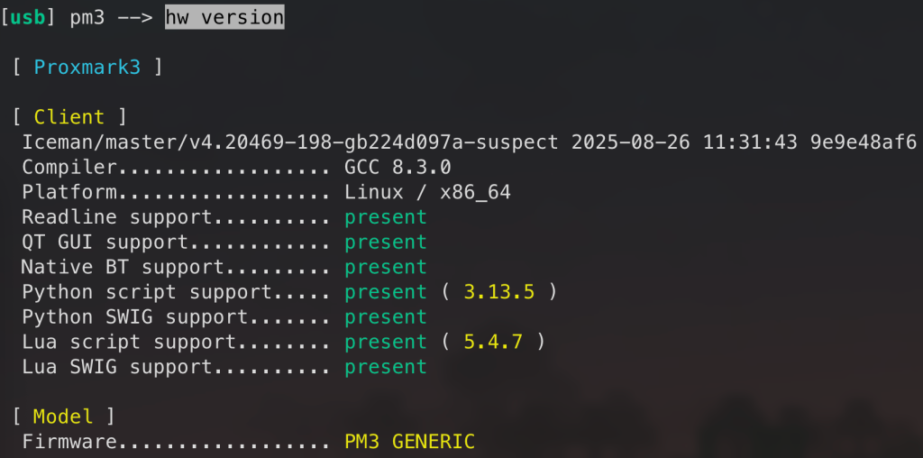Click 'present' on the Native BT support line
Image resolution: width=923 pixels, height=458 pixels.
386,267
